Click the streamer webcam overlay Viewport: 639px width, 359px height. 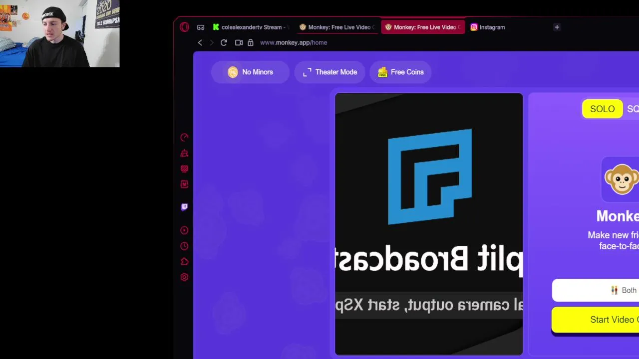coord(60,33)
